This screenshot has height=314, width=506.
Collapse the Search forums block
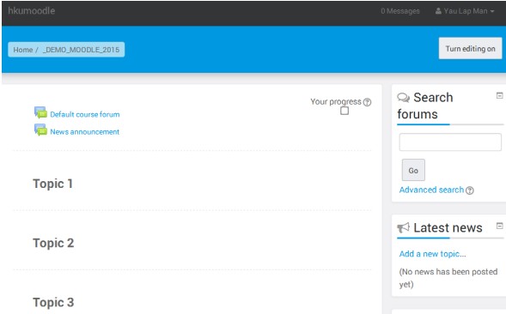(499, 96)
